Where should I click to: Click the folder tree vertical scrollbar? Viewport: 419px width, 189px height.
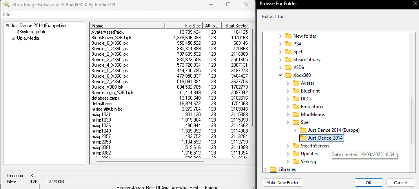pos(412,120)
